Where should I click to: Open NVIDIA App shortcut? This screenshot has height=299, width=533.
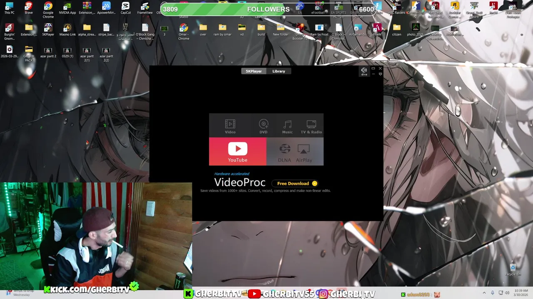67,8
